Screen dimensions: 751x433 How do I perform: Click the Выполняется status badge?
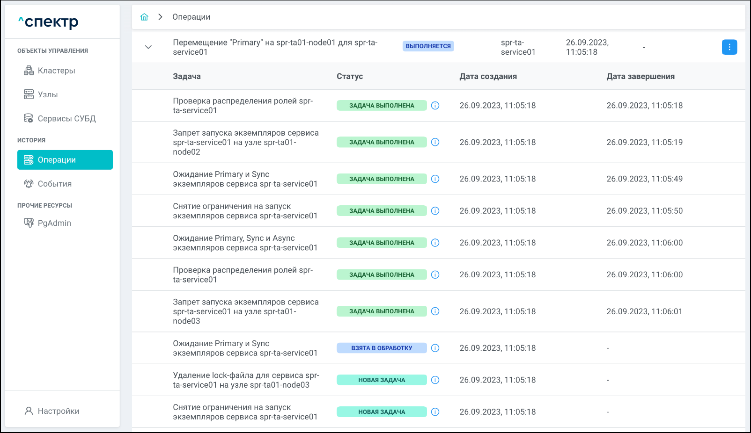pos(428,46)
